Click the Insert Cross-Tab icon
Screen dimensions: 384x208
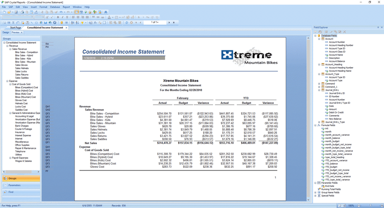coord(18,22)
